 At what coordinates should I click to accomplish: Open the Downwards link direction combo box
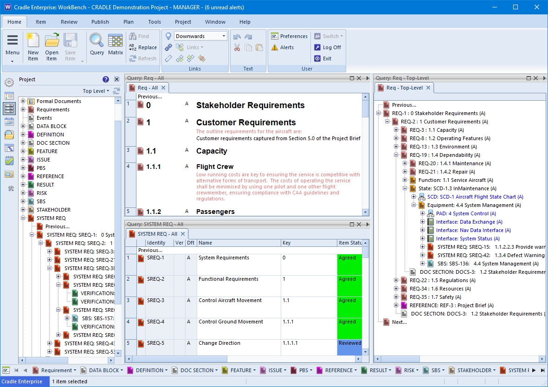click(200, 36)
